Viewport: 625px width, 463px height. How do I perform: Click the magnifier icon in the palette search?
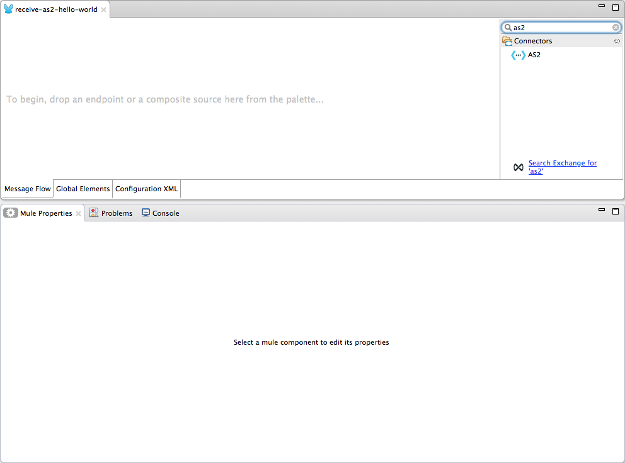pos(507,27)
